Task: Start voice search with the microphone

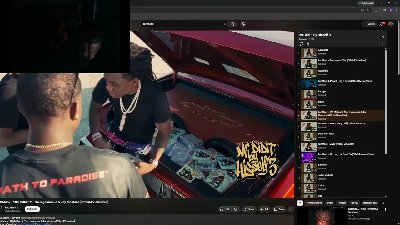Action: (x=243, y=24)
